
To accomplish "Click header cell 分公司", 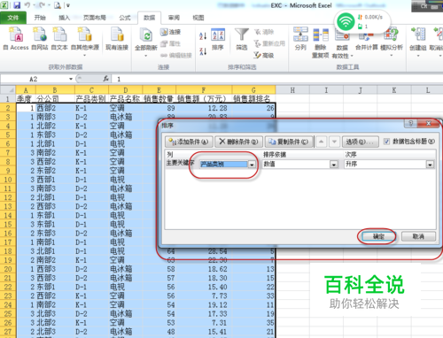I will (55, 98).
